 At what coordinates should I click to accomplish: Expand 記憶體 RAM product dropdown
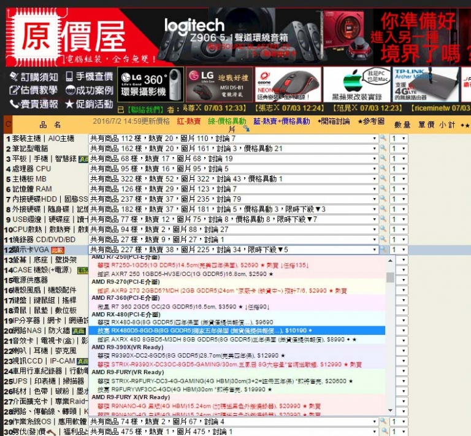tap(234, 189)
